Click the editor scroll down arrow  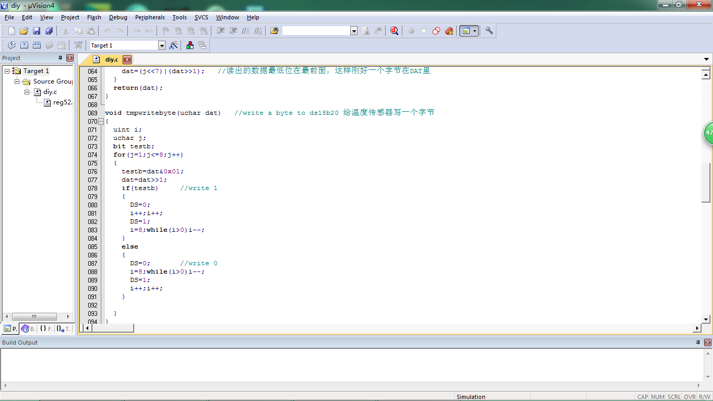[x=706, y=319]
